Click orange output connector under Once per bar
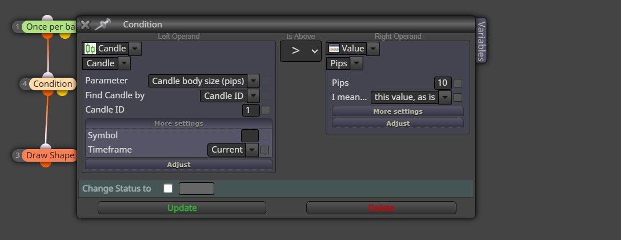 click(x=47, y=35)
